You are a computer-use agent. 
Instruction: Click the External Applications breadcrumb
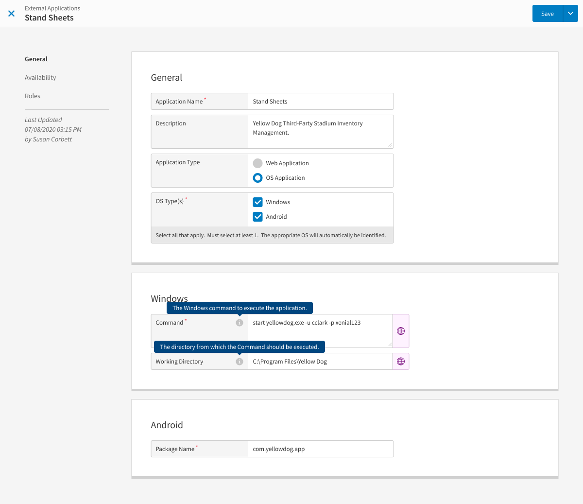click(52, 8)
